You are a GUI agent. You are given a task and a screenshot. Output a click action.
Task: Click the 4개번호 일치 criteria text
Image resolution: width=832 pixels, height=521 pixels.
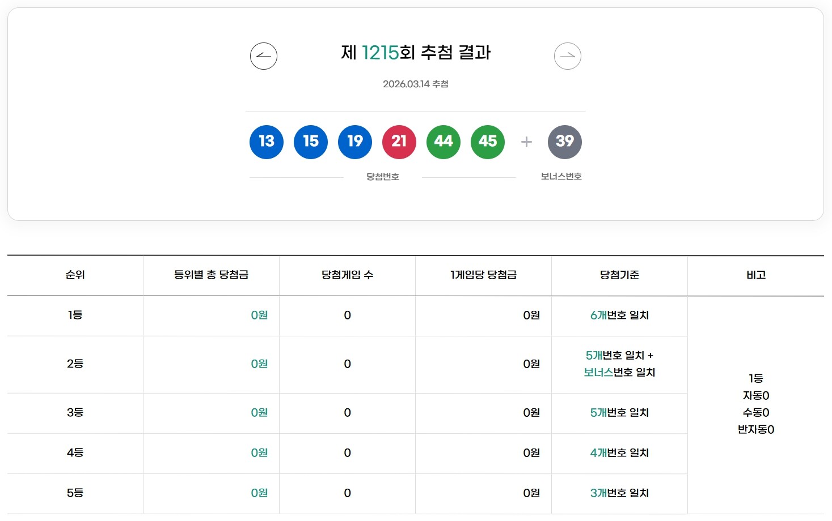[x=619, y=452]
